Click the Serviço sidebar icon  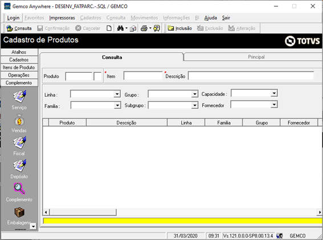(19, 97)
